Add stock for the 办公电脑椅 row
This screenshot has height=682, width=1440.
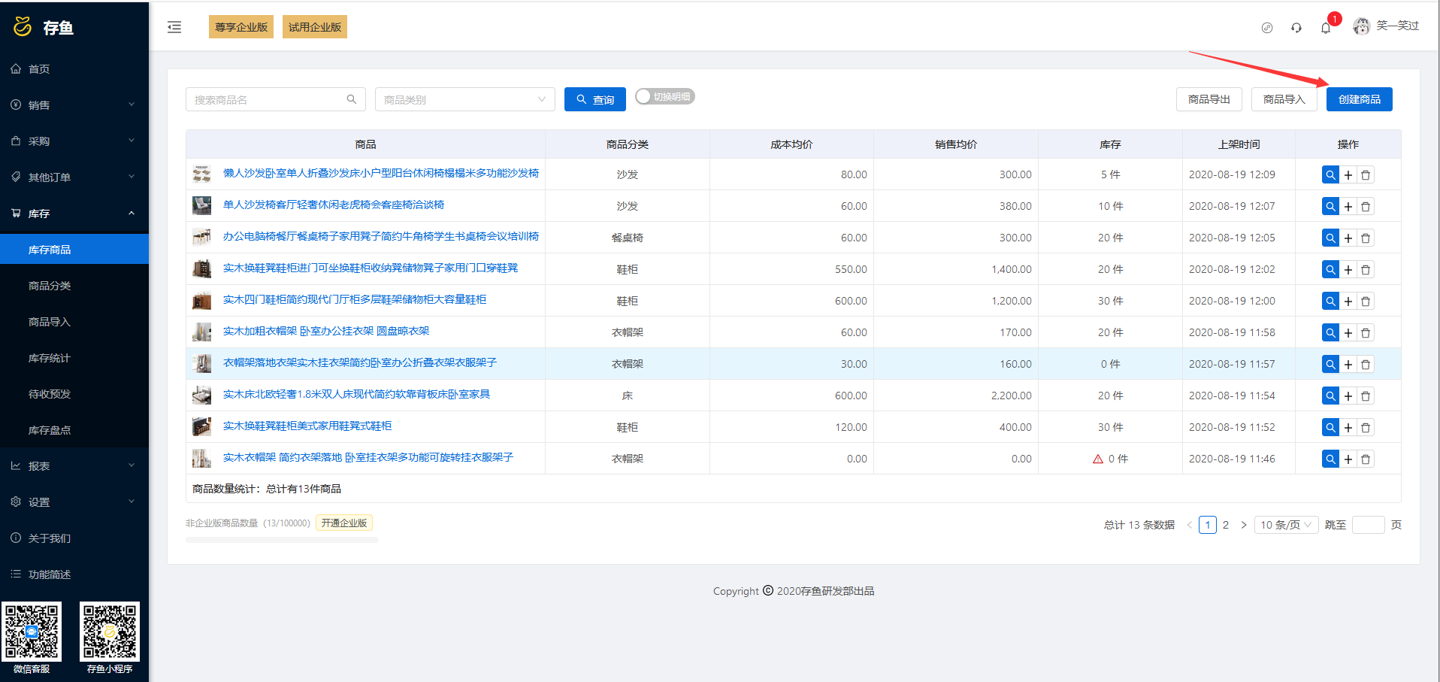1348,238
